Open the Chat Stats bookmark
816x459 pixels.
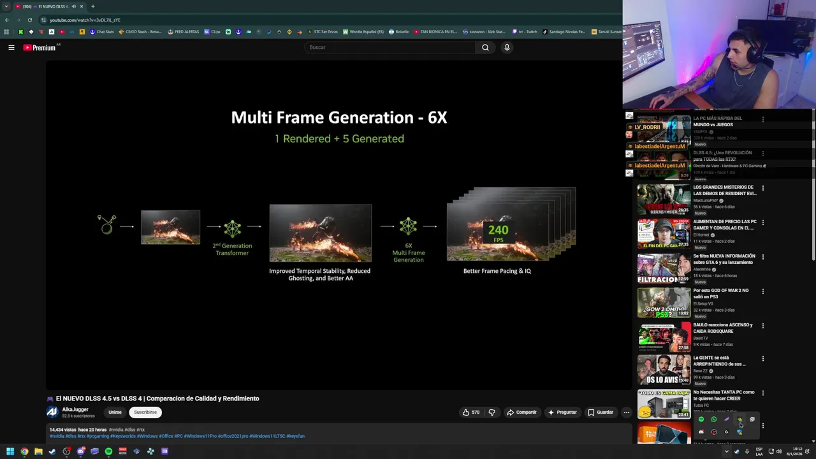point(101,32)
